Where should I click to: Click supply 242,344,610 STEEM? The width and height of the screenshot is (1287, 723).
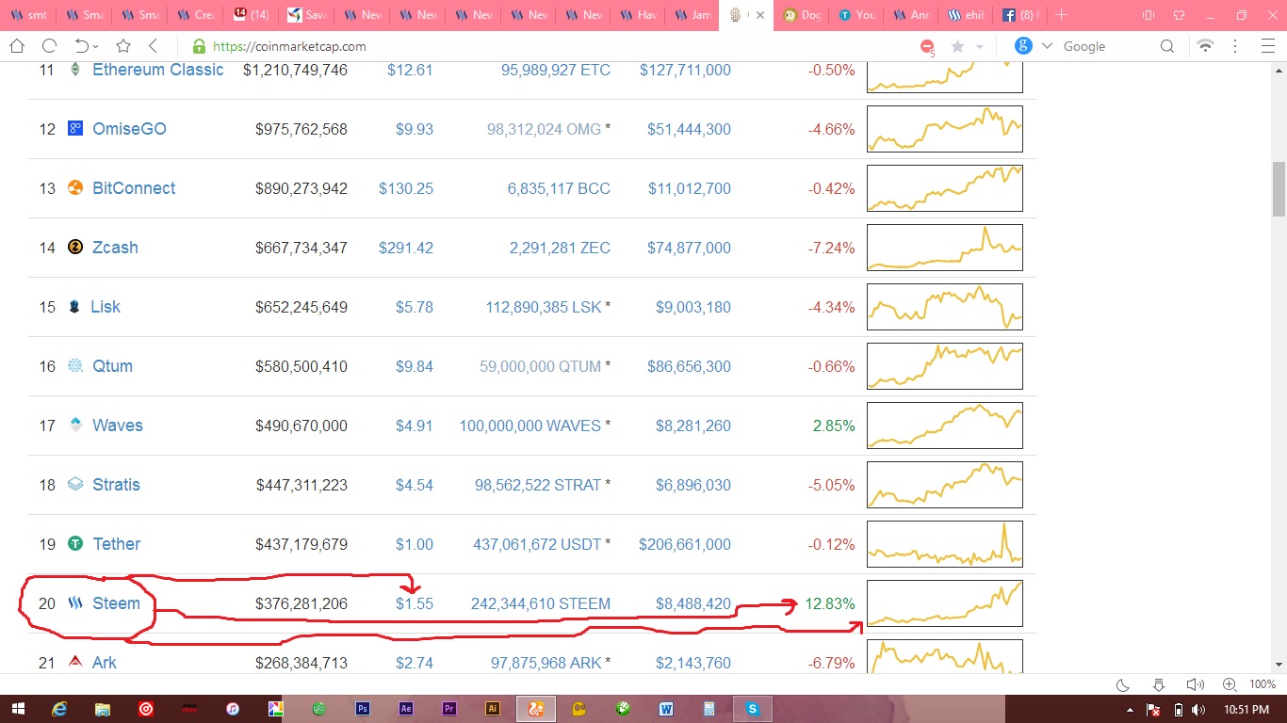(541, 603)
